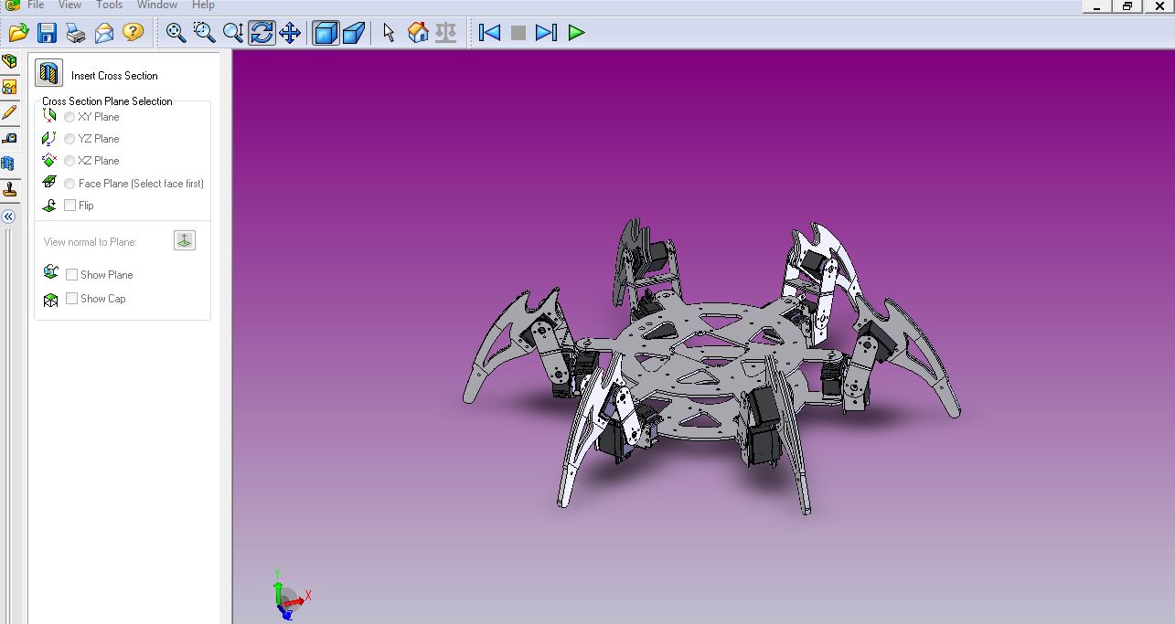The height and width of the screenshot is (624, 1175).
Task: Click the Show Cap icon
Action: tap(51, 300)
